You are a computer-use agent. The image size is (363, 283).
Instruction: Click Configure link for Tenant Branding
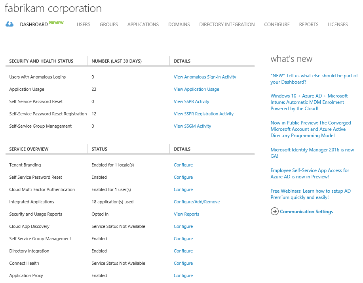(183, 165)
